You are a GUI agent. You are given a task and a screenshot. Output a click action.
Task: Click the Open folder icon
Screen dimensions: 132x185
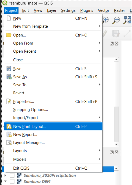(9, 35)
